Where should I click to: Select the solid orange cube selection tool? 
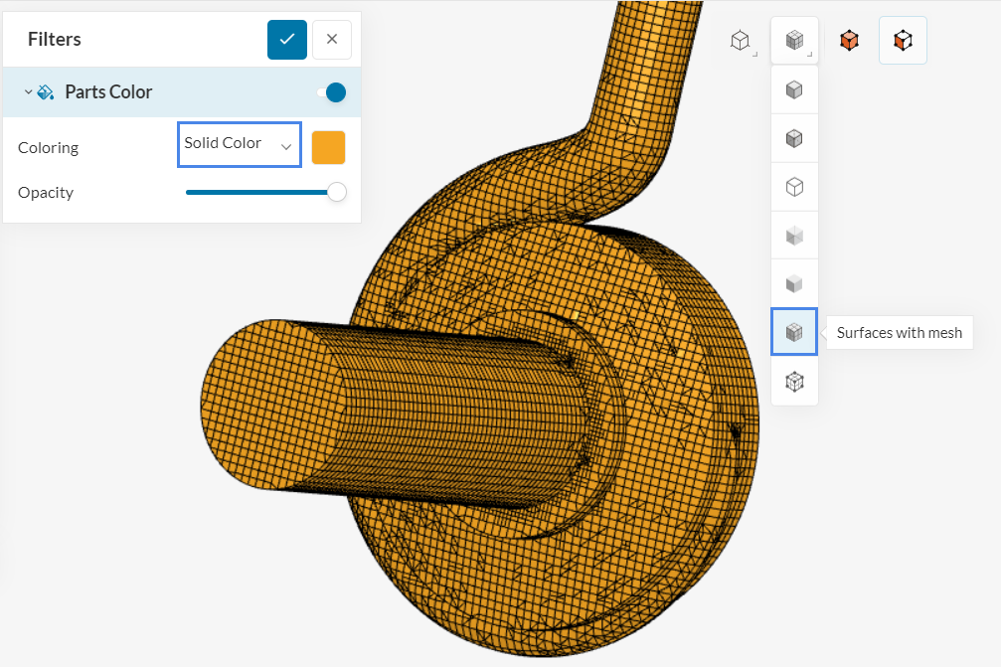click(x=849, y=41)
